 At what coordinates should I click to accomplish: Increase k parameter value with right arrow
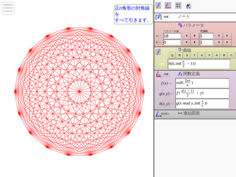pyautogui.click(x=195, y=42)
